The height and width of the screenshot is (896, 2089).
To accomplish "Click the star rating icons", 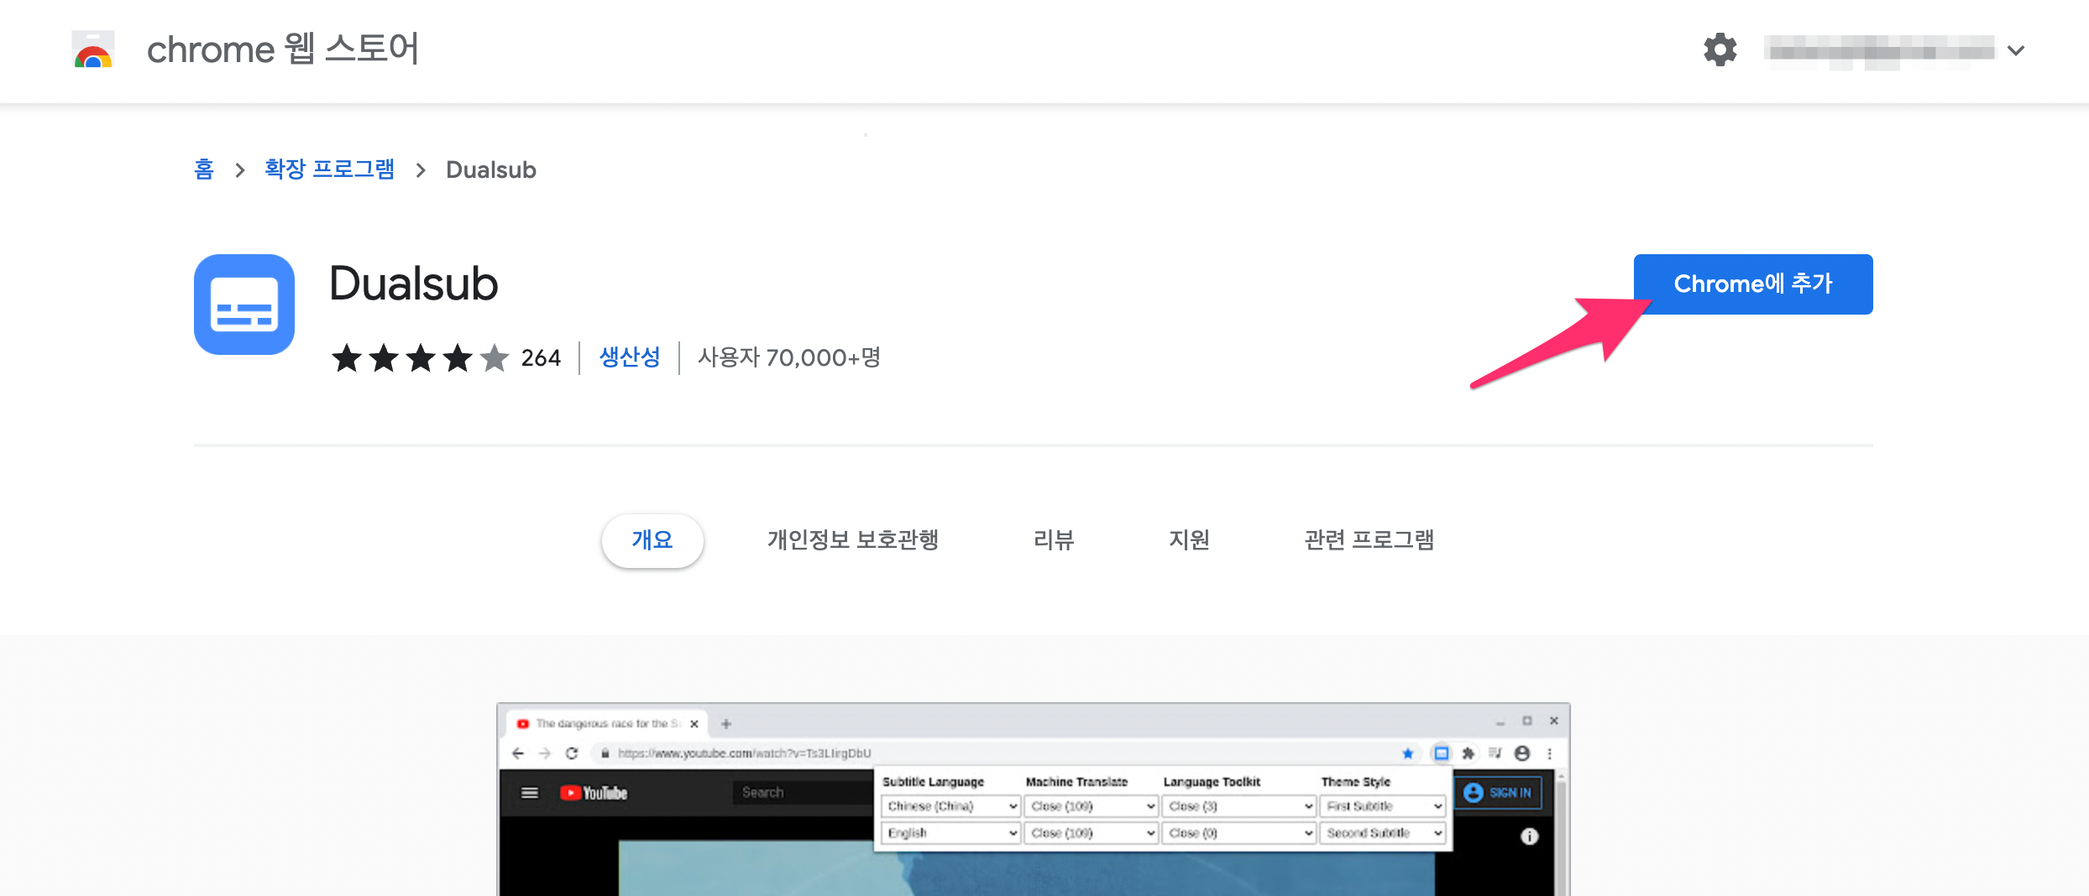I will coord(420,358).
